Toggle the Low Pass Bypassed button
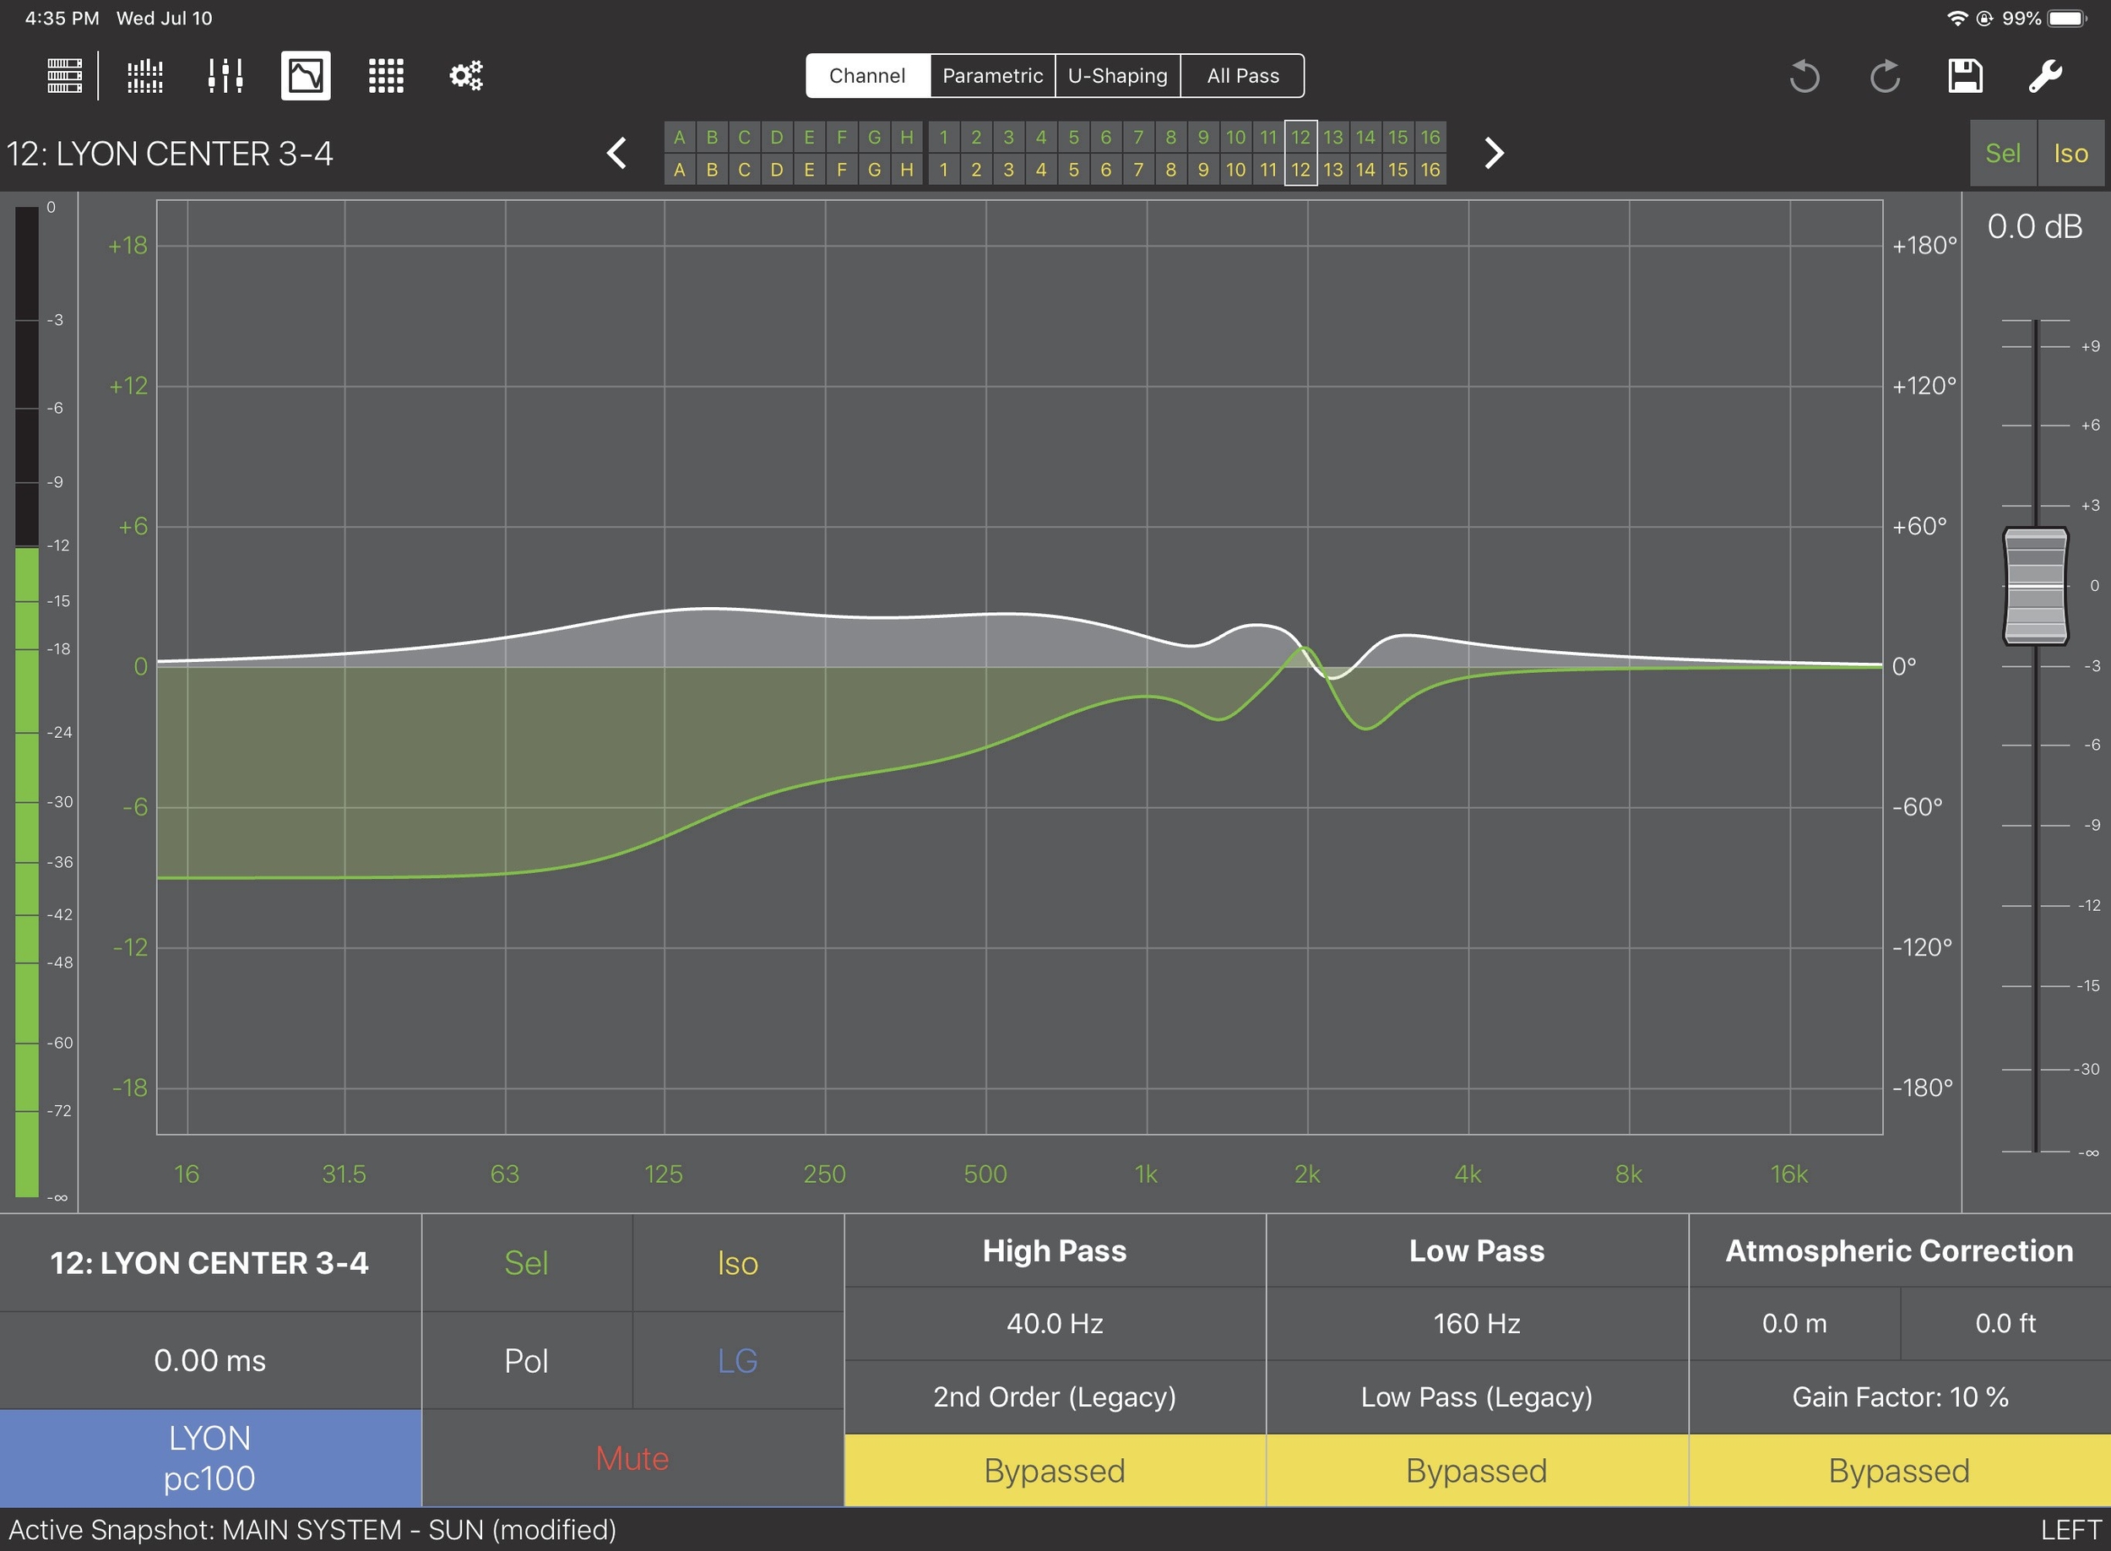 pos(1476,1470)
